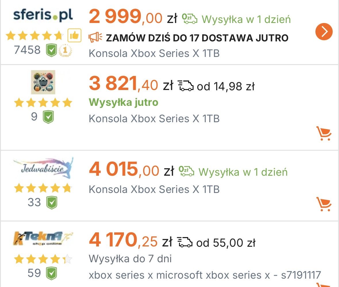Viewport: 339px width, 287px height.
Task: Click the cart icon for the Jedwabiście offer
Action: point(324,204)
